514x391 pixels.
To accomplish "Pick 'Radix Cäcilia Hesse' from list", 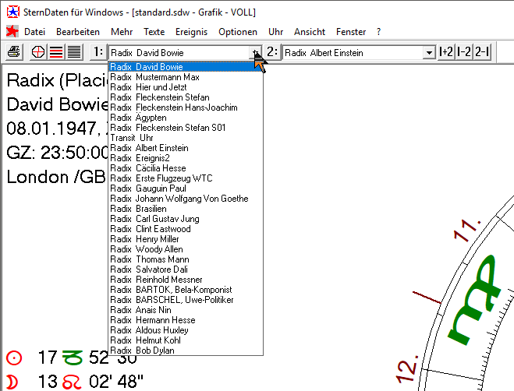I will click(x=186, y=168).
